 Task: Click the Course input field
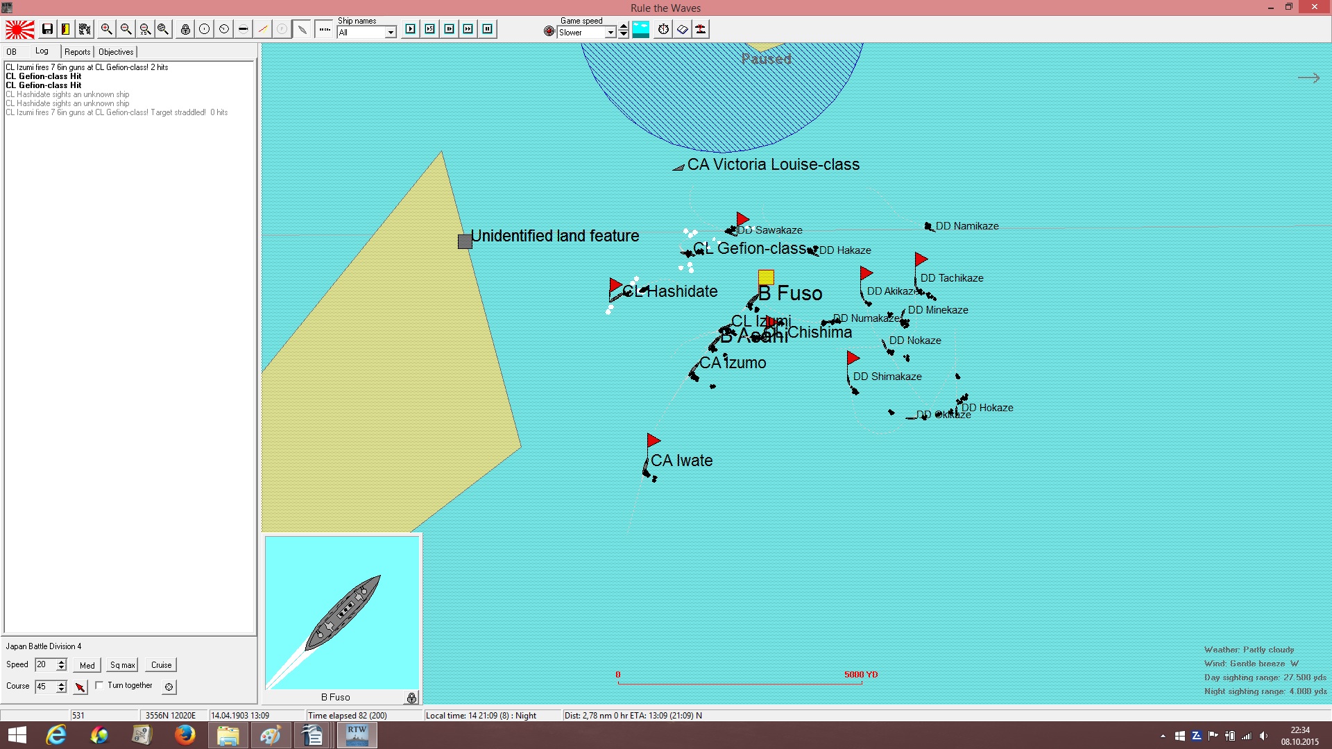46,687
